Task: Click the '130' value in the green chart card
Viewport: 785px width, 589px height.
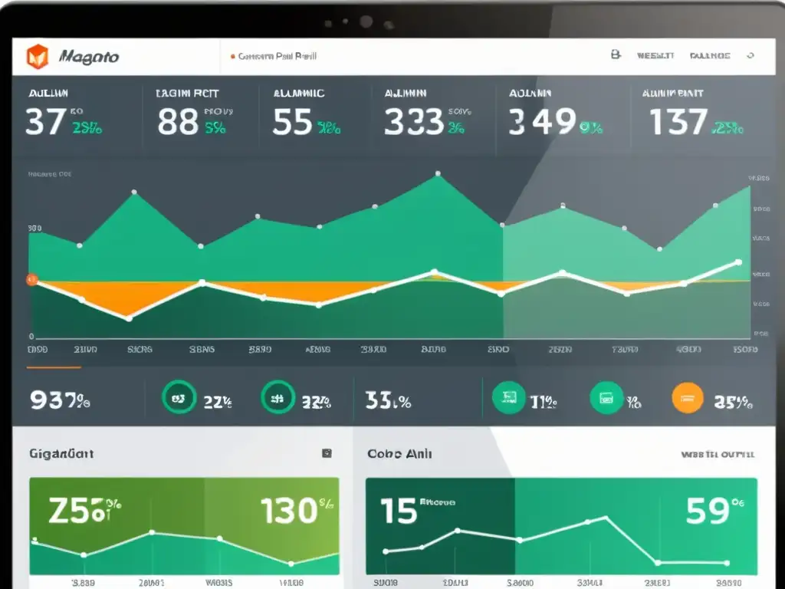Action: coord(289,511)
